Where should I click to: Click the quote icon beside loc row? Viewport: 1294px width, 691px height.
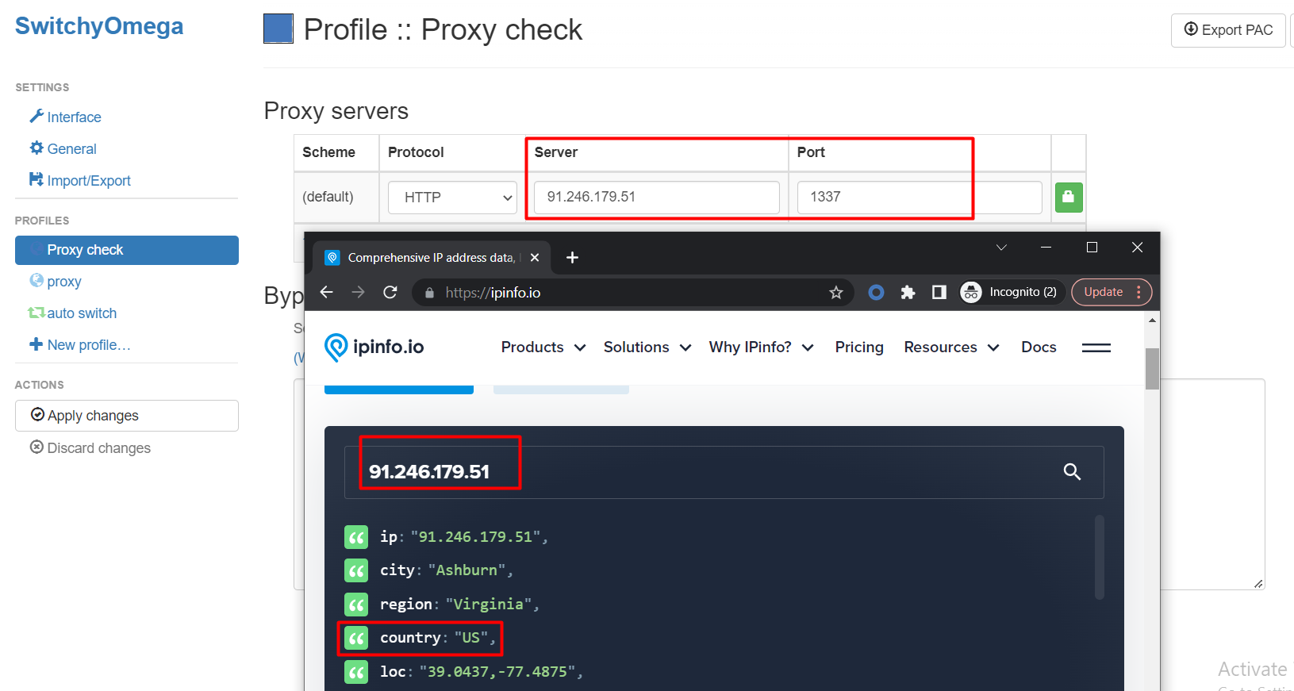pos(356,672)
